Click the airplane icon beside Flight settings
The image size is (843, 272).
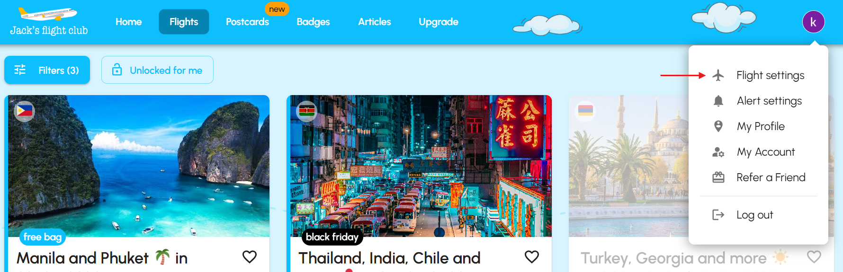pyautogui.click(x=718, y=75)
